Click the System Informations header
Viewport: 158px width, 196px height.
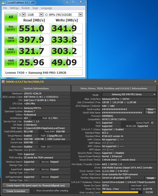coord(36,89)
